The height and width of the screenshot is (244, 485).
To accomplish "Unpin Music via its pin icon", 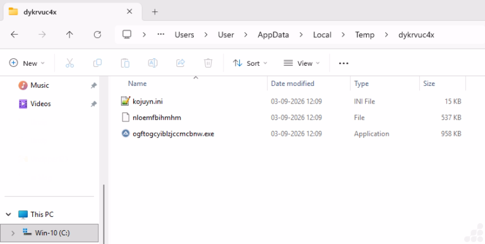I will 93,85.
